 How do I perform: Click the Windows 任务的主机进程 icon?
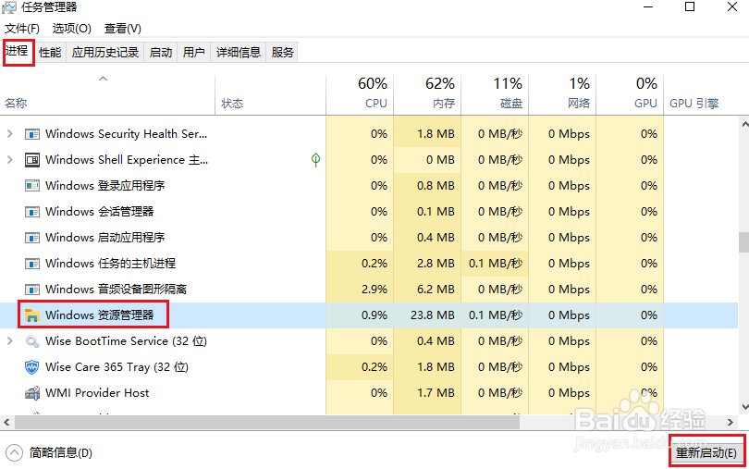[x=32, y=263]
